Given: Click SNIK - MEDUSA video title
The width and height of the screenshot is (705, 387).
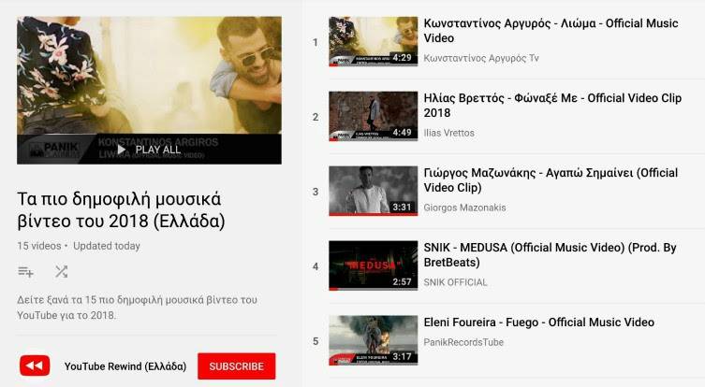Looking at the screenshot, I should click(x=550, y=254).
